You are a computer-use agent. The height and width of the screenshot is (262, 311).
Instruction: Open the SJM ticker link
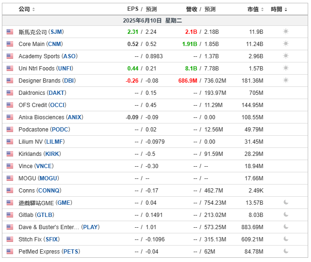[x=56, y=32]
